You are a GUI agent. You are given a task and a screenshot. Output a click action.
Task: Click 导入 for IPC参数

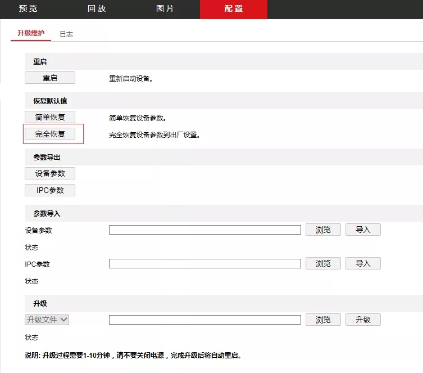(363, 263)
